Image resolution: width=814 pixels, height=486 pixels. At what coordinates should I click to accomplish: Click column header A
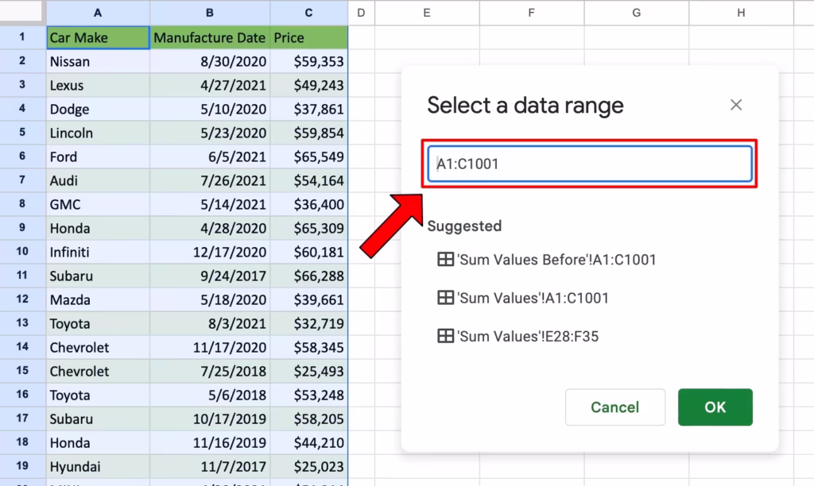tap(98, 13)
